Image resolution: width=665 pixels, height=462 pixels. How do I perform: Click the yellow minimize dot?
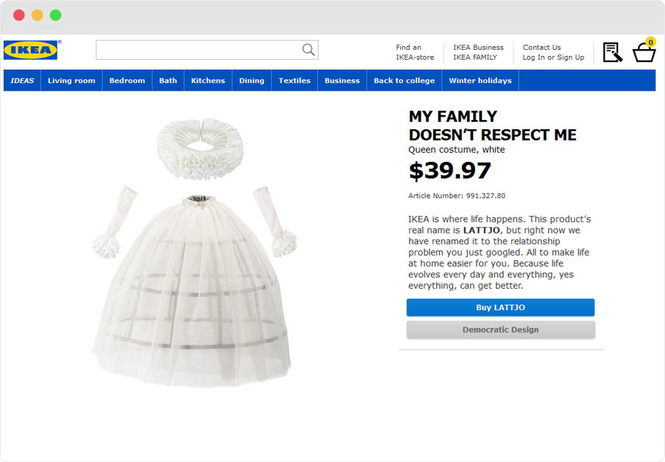pos(37,15)
